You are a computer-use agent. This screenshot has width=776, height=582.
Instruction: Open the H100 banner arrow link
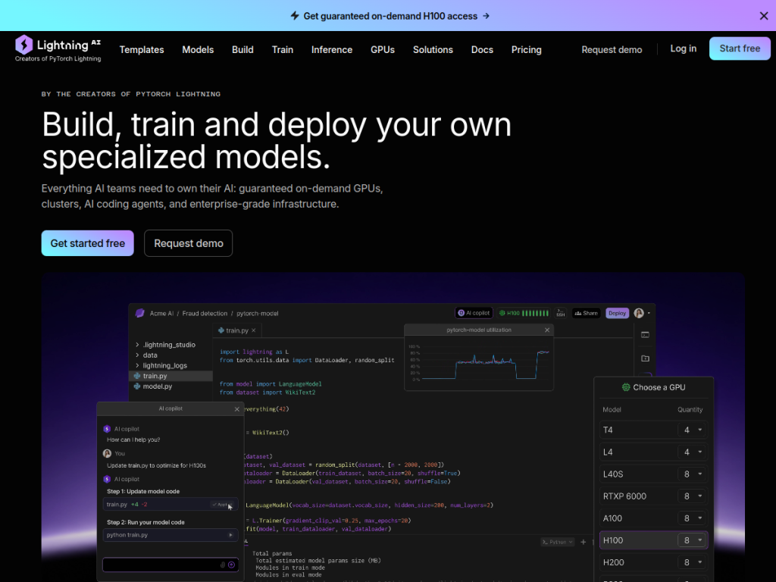click(x=486, y=16)
